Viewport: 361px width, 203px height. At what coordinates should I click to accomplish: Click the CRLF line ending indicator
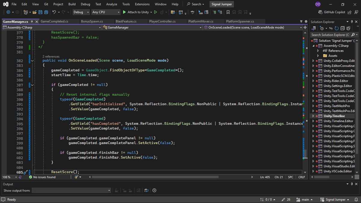301,177
